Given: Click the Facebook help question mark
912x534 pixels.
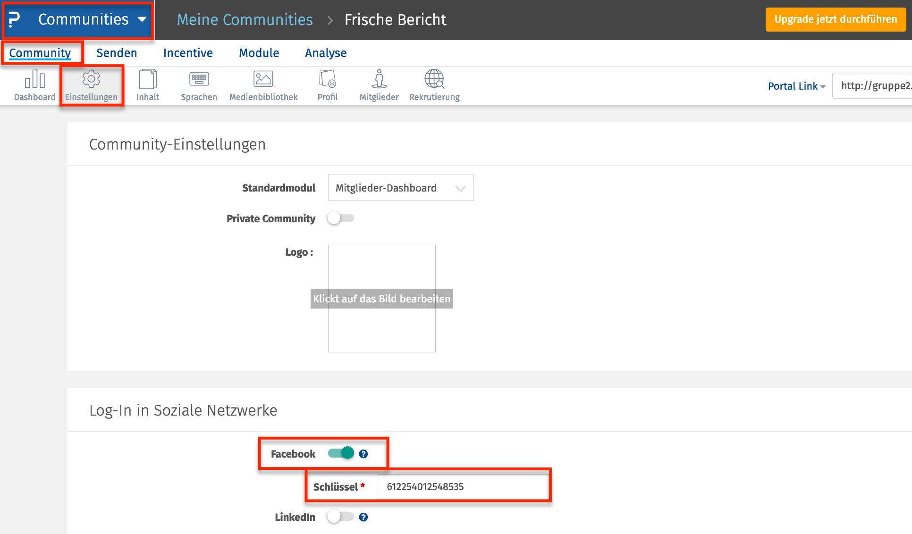Looking at the screenshot, I should coord(363,454).
